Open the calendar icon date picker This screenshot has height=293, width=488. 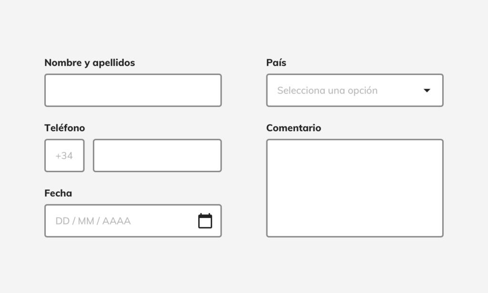click(x=205, y=220)
